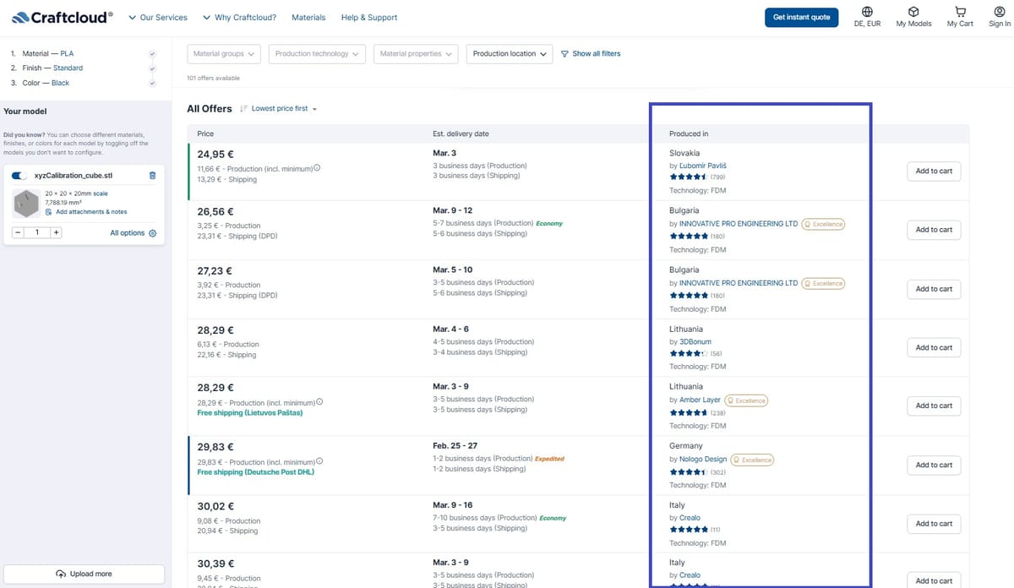The image size is (1014, 588).
Task: Click Get instant quote button
Action: [802, 17]
